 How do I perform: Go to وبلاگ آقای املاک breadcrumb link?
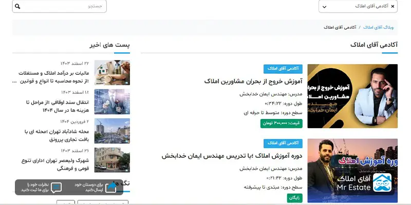coord(380,27)
